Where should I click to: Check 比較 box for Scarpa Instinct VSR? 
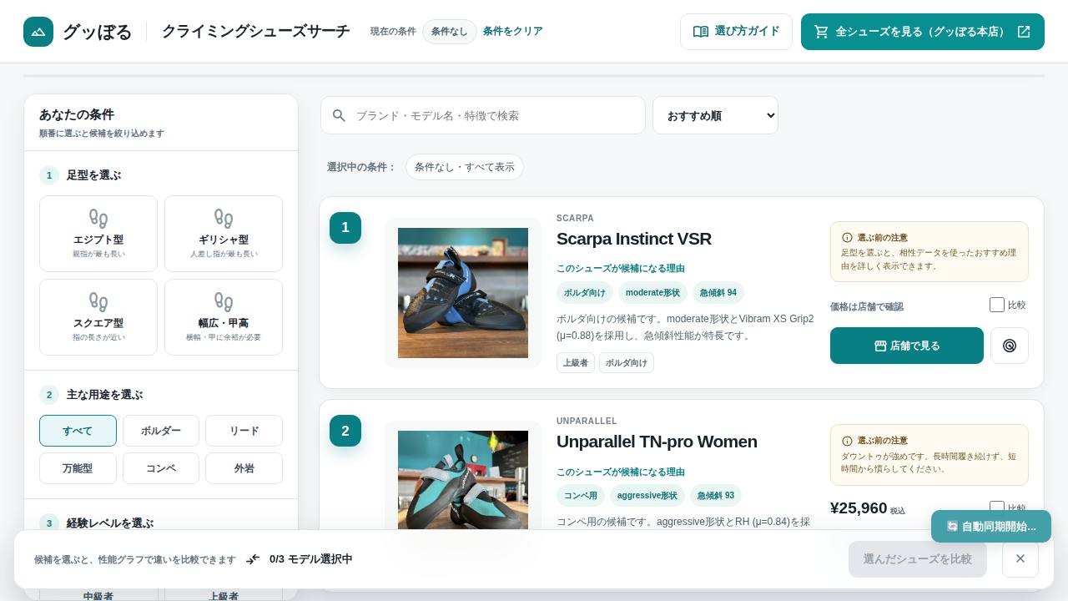click(x=997, y=305)
